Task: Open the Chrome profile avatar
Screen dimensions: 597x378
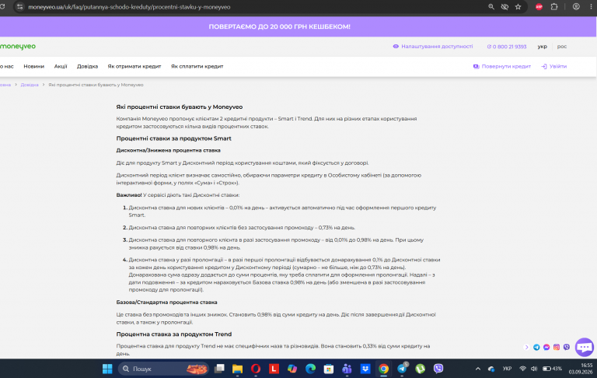Action: click(576, 7)
